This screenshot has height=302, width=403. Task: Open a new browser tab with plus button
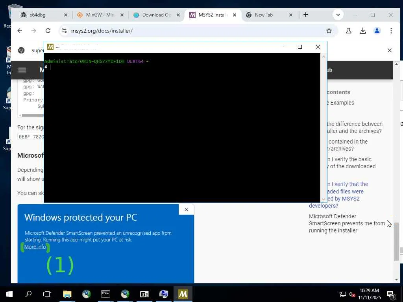click(x=305, y=15)
